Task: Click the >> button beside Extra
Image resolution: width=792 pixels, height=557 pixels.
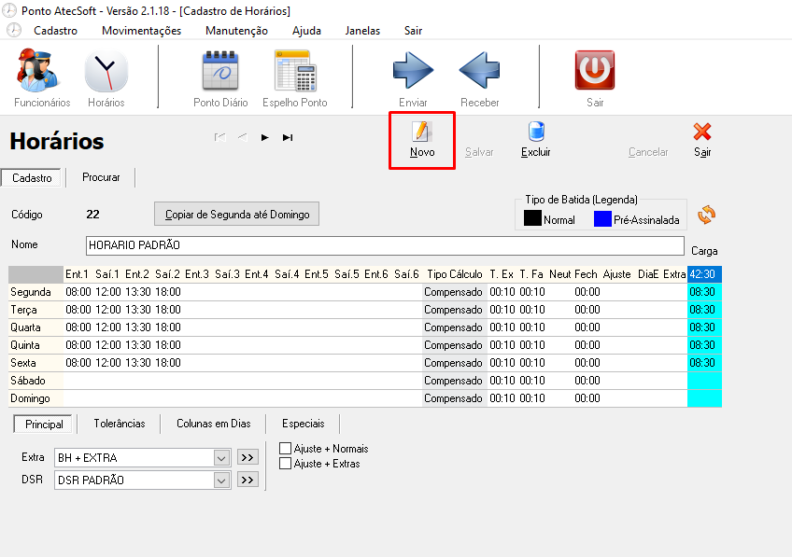Action: click(247, 457)
